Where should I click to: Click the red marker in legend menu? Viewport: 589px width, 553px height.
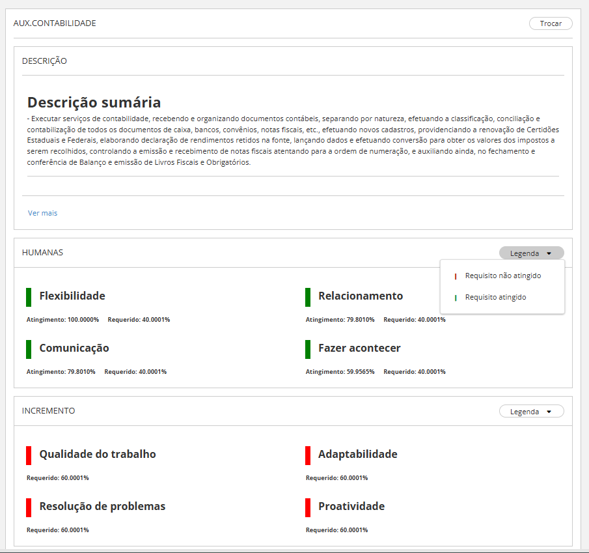pyautogui.click(x=456, y=276)
